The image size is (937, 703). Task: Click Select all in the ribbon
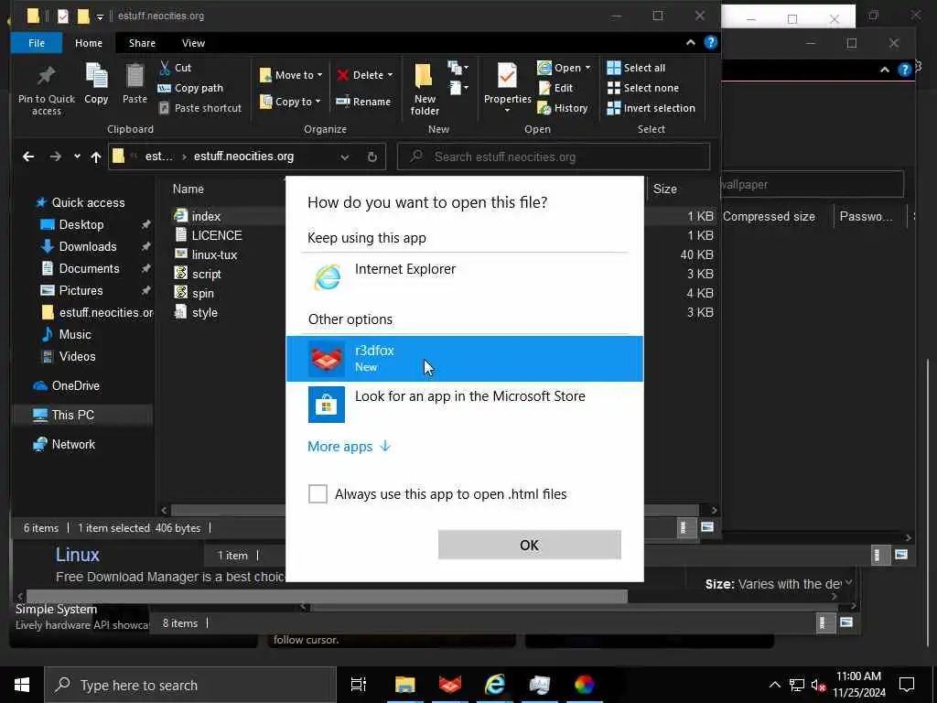[636, 68]
